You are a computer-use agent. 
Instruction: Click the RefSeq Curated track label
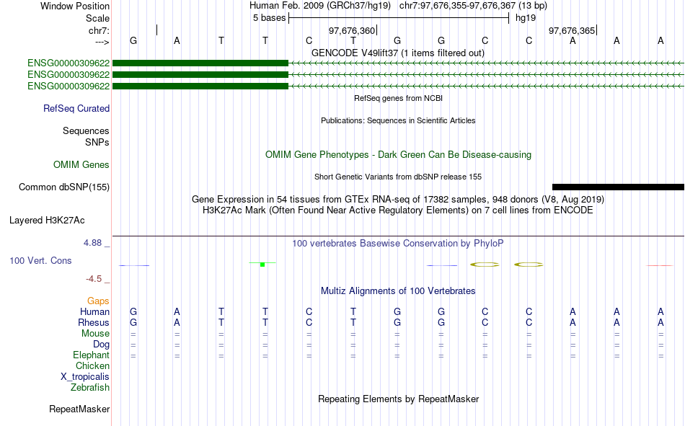click(x=76, y=108)
